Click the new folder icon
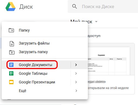The width and height of the screenshot is (138, 105). [11, 30]
